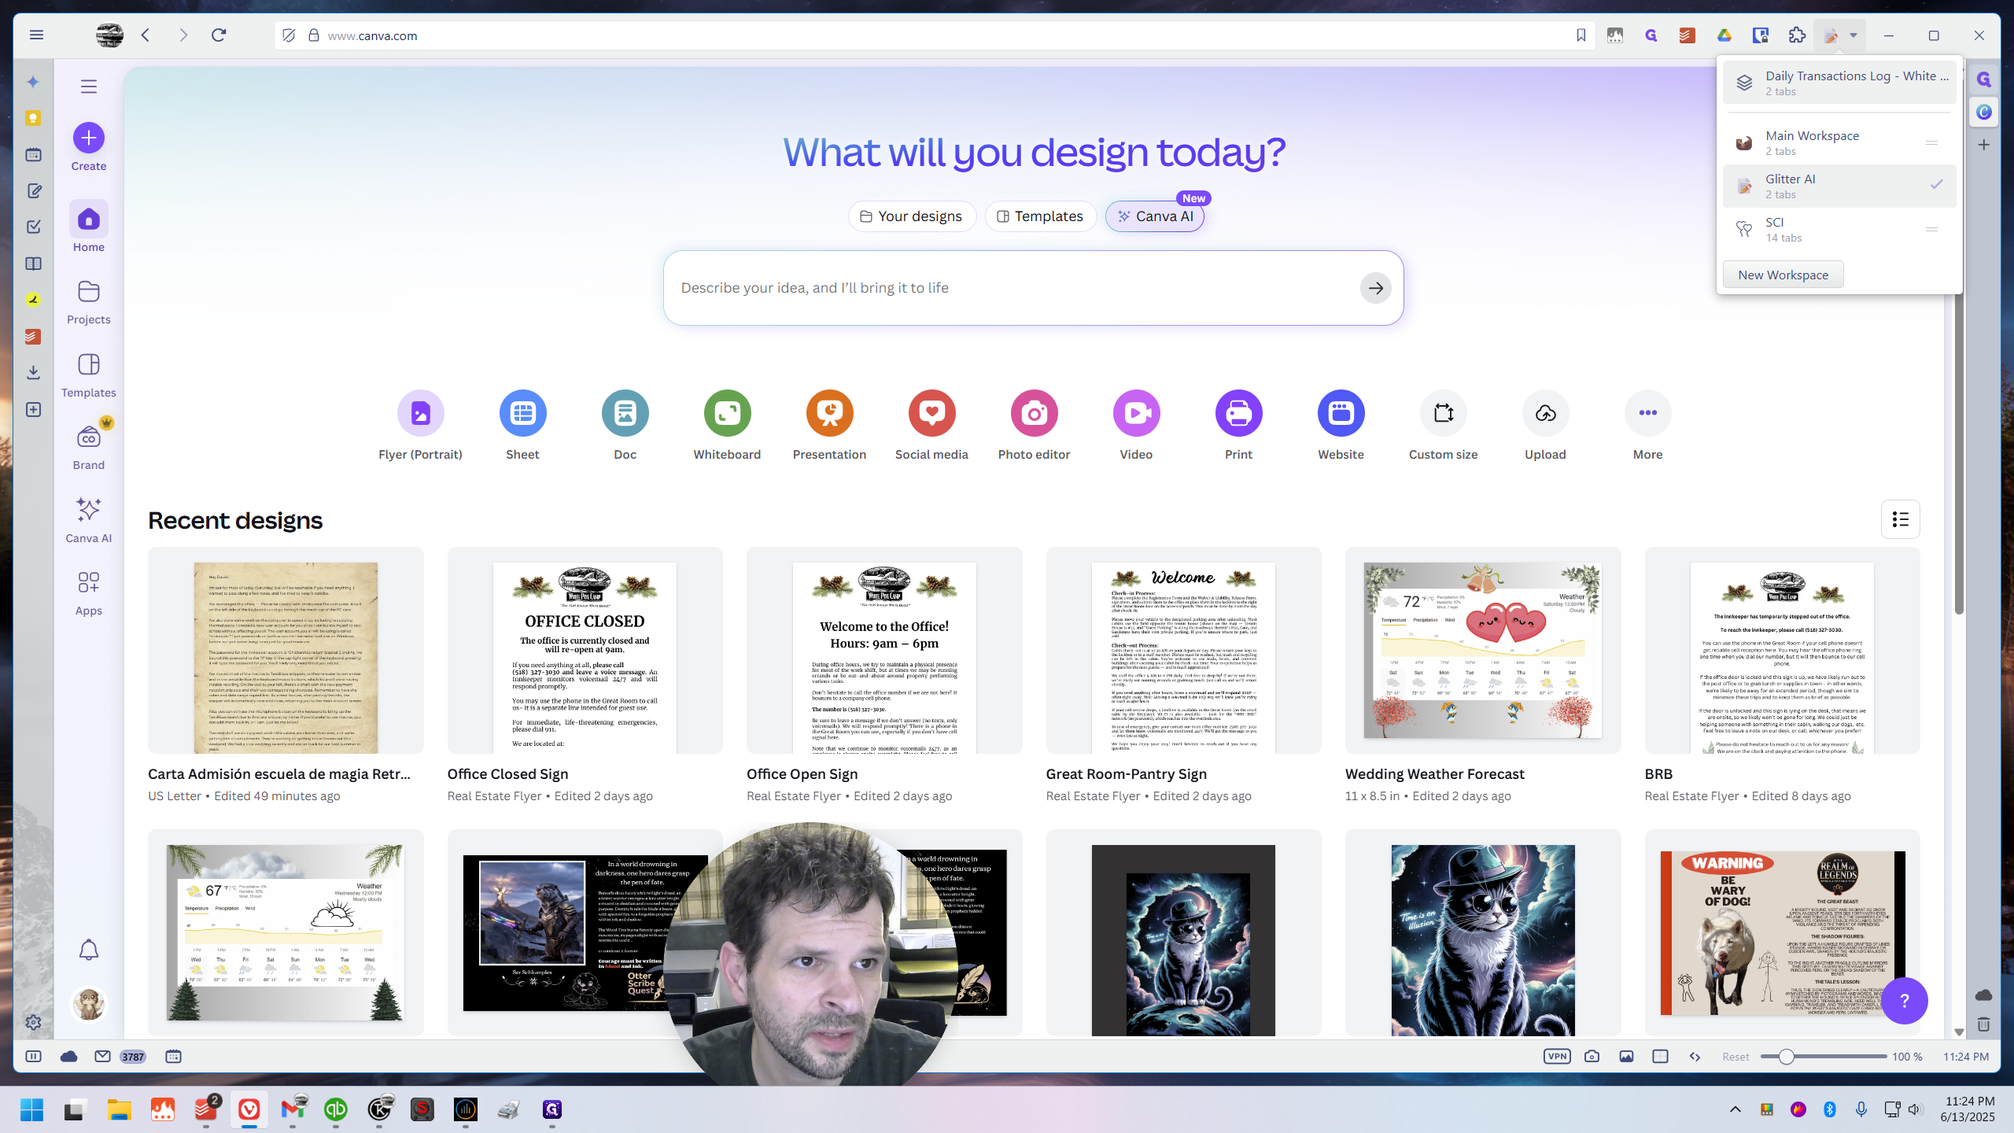Viewport: 2014px width, 1133px height.
Task: Open Templates in Canva sidebar
Action: point(88,374)
